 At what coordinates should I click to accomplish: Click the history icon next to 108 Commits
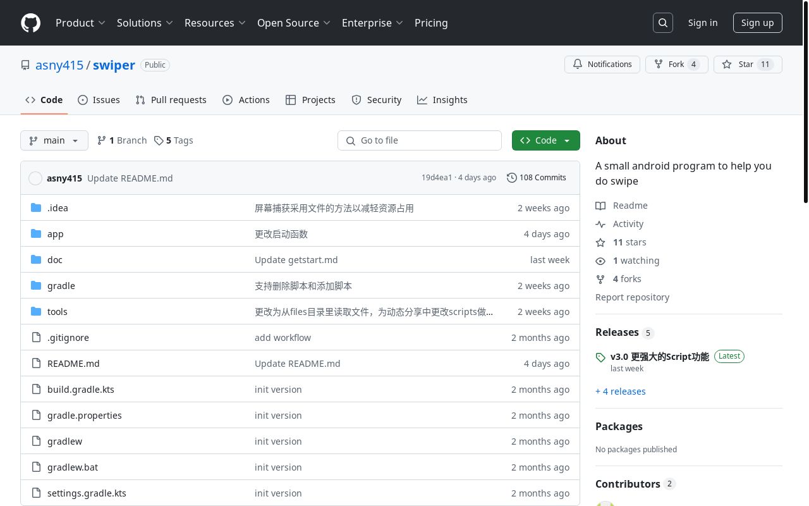(x=512, y=178)
